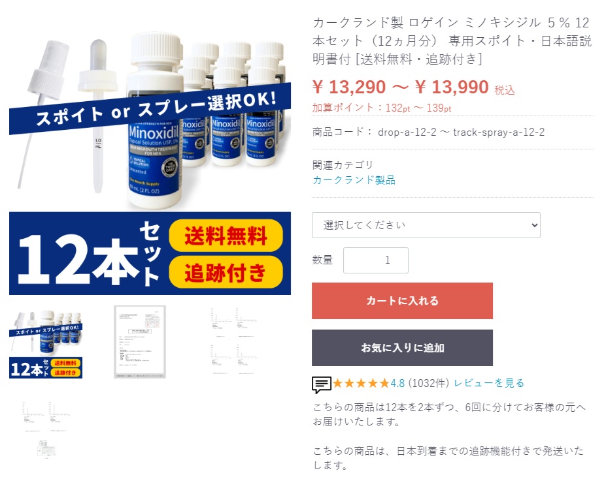Image resolution: width=606 pixels, height=494 pixels.
Task: Click the review count (1032件) text
Action: 429,383
